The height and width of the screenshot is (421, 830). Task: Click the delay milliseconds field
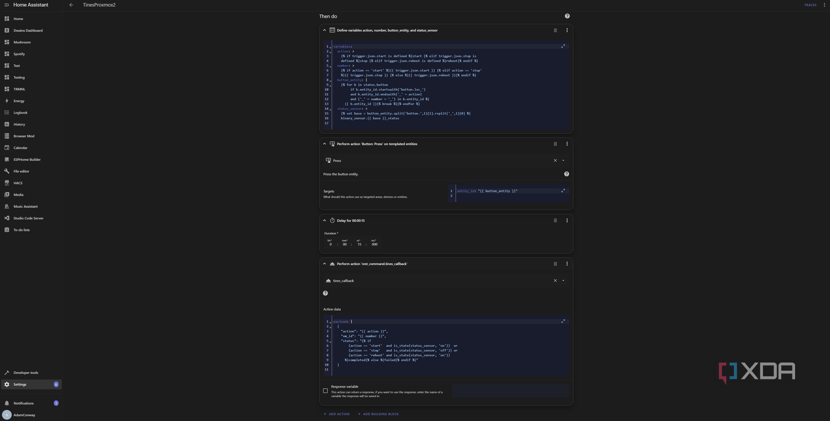pyautogui.click(x=375, y=244)
